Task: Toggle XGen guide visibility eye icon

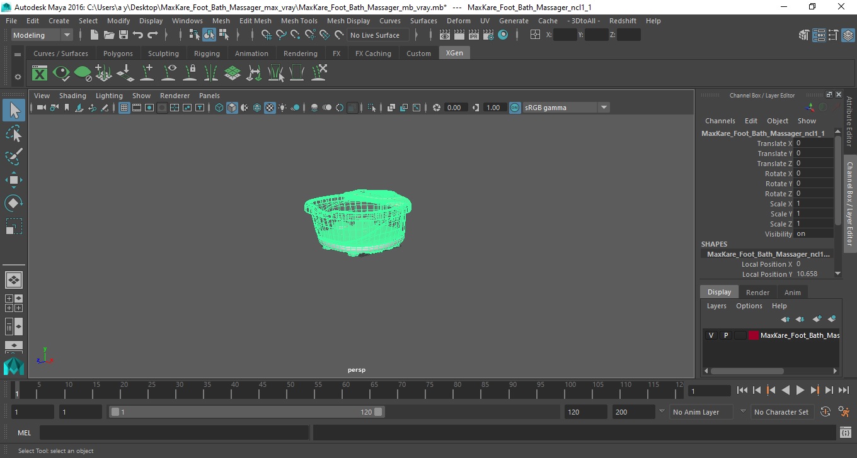Action: pyautogui.click(x=168, y=73)
